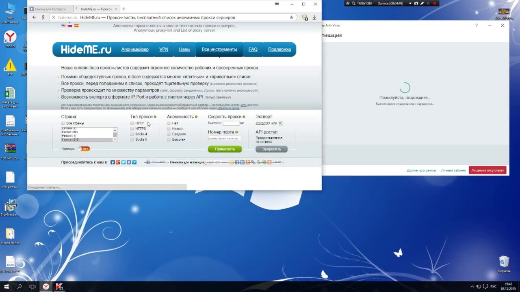Click 'Другие программы' link in Kaspersky
Viewport: 520px width, 292px height.
tap(421, 170)
